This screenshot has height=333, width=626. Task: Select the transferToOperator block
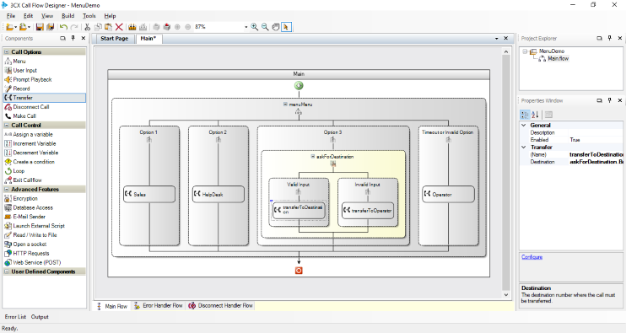click(368, 210)
